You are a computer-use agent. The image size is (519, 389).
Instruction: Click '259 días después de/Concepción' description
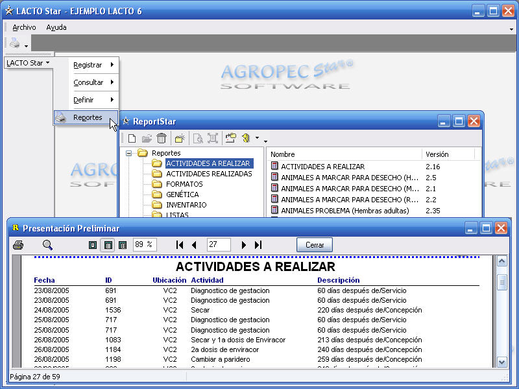coord(369,359)
